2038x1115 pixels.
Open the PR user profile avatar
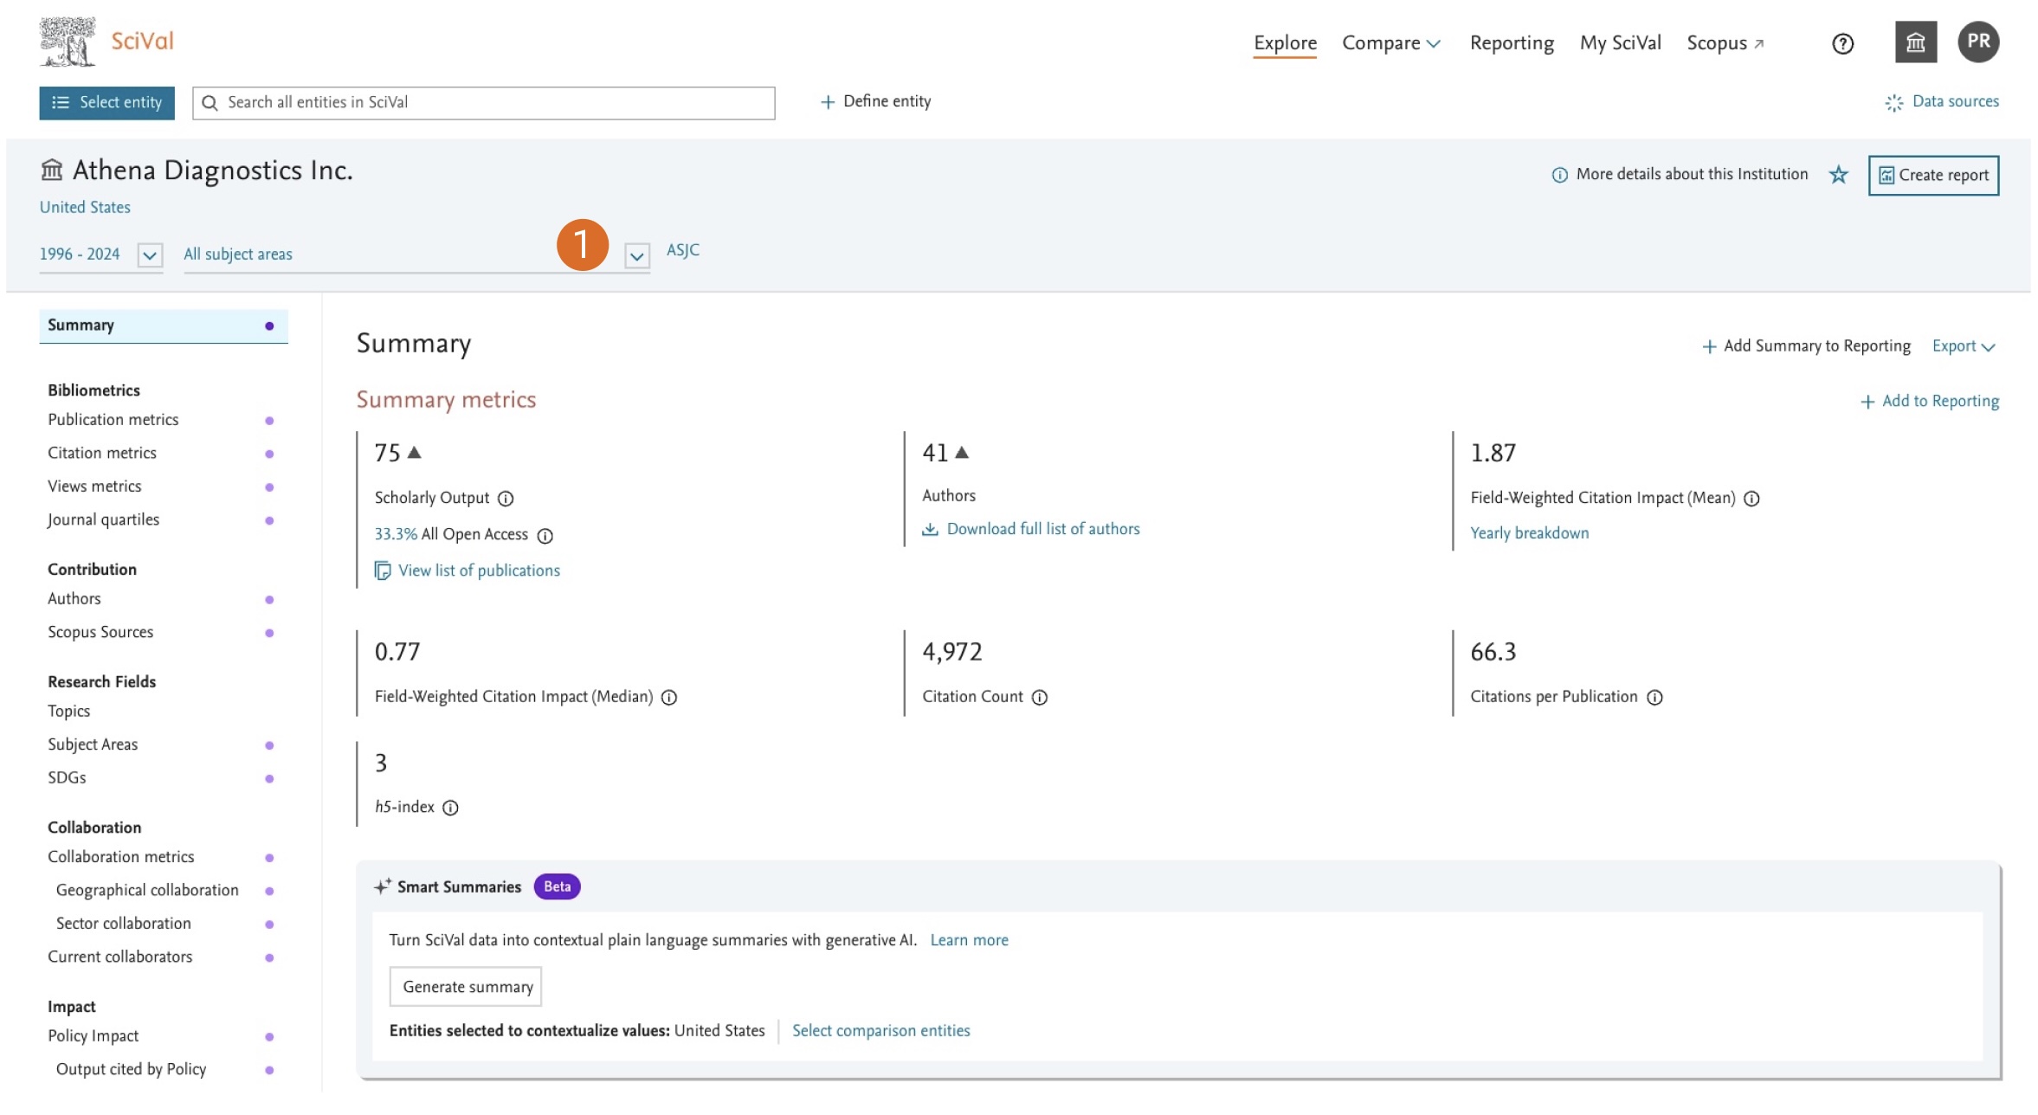pos(1978,42)
